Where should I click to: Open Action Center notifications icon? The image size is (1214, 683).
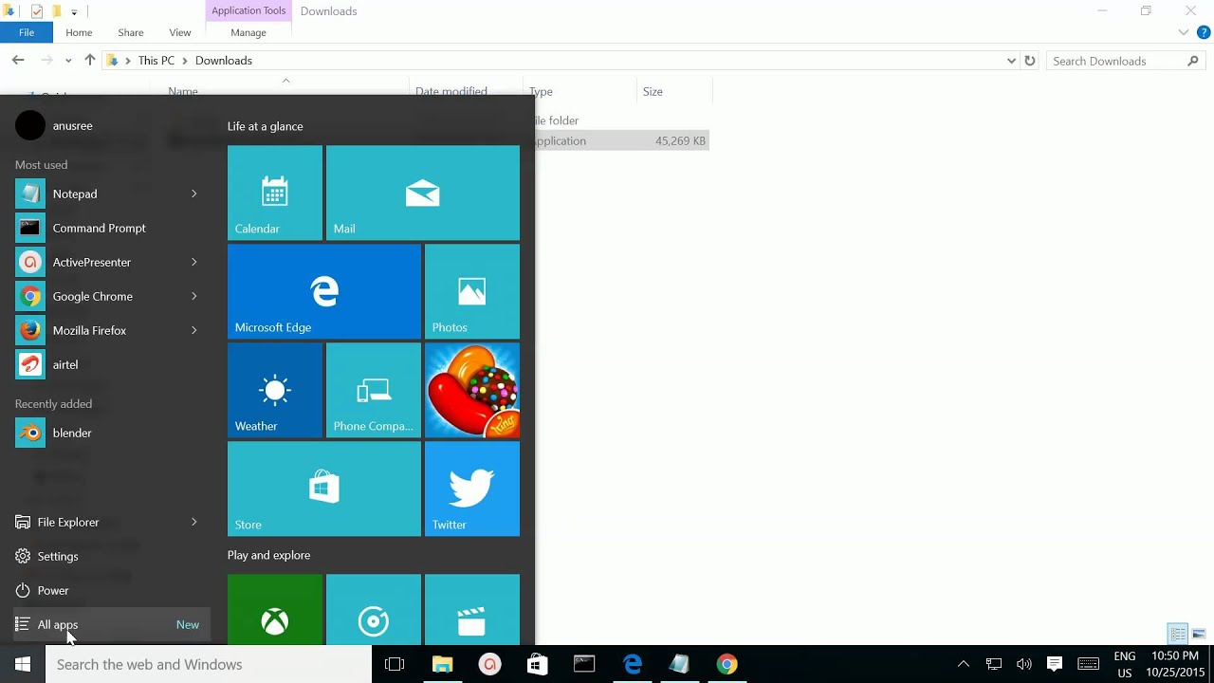(x=1055, y=664)
